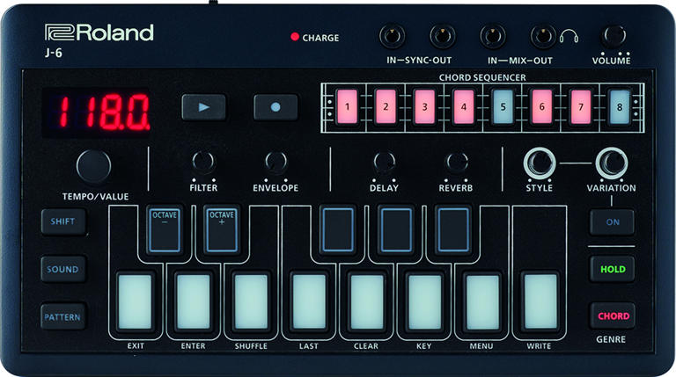676x377 pixels.
Task: Tap the white key labeled MENU
Action: point(482,301)
